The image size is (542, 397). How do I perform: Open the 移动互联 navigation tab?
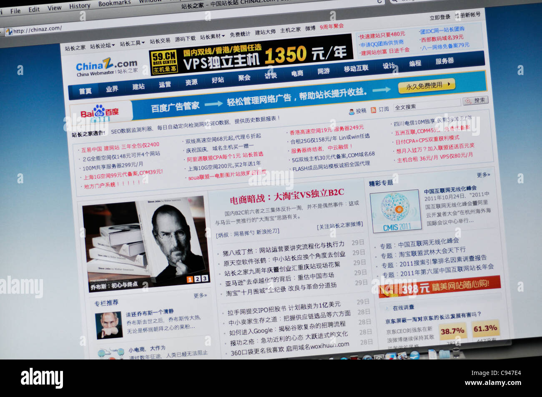coord(356,68)
